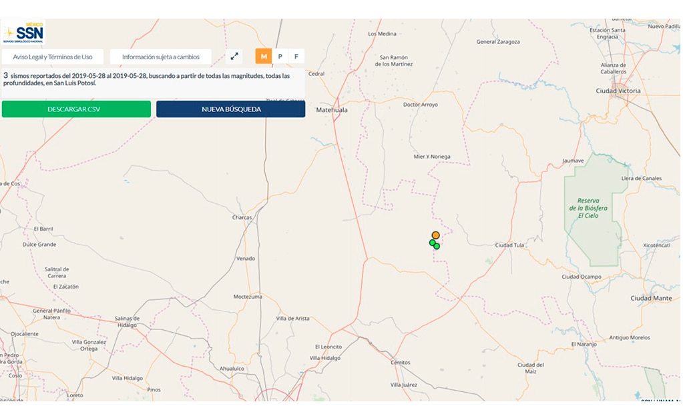Click the SSN México logo
This screenshot has height=420, width=683.
coord(24,33)
